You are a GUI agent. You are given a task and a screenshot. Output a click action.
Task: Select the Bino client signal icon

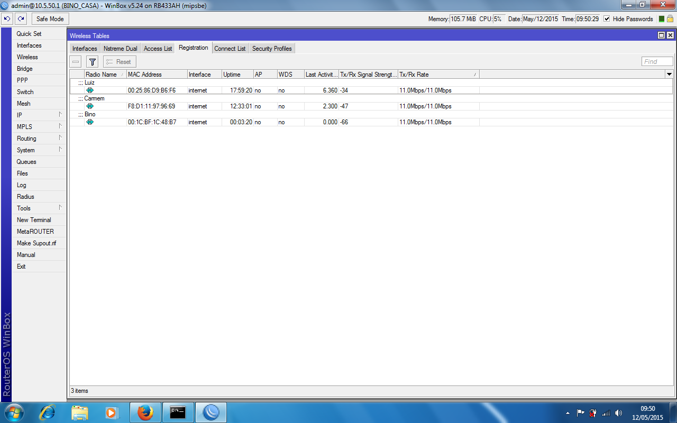90,122
